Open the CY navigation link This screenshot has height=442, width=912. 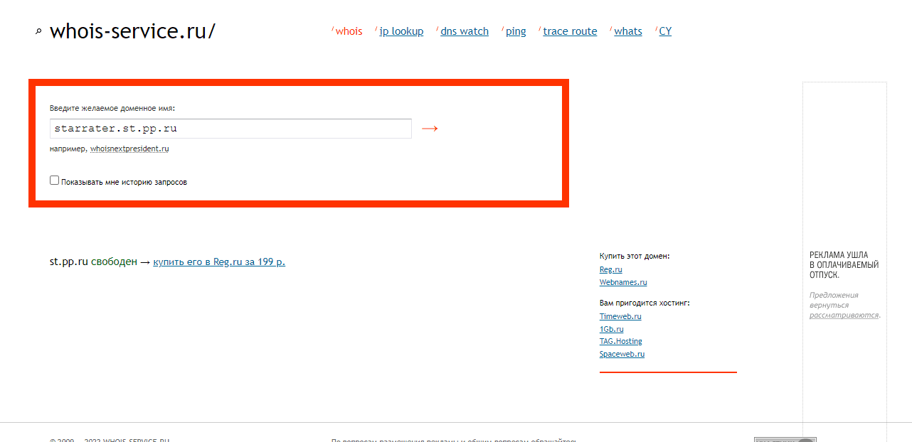click(665, 31)
